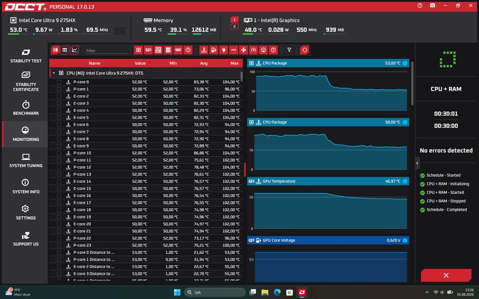Click the info icon on GPU Temperature graph

405,181
